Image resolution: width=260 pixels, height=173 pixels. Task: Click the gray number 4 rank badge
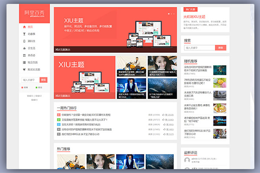(58, 129)
